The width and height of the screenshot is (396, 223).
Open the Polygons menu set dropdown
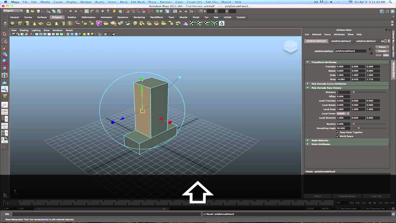(x=13, y=11)
